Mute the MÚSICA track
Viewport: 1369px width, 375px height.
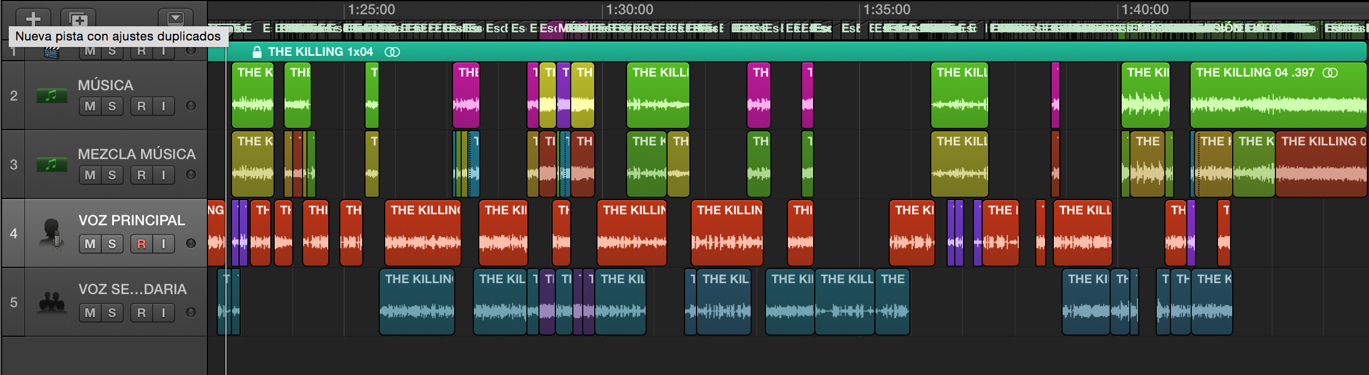90,106
